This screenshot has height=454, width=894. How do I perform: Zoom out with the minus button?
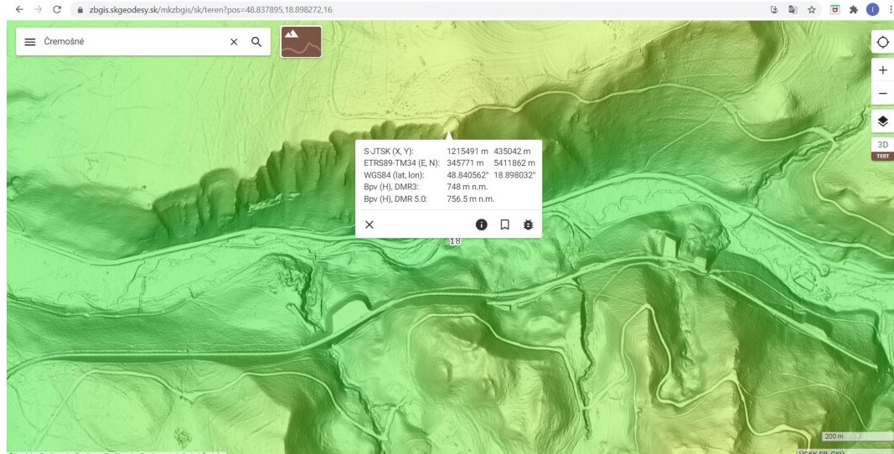[882, 93]
